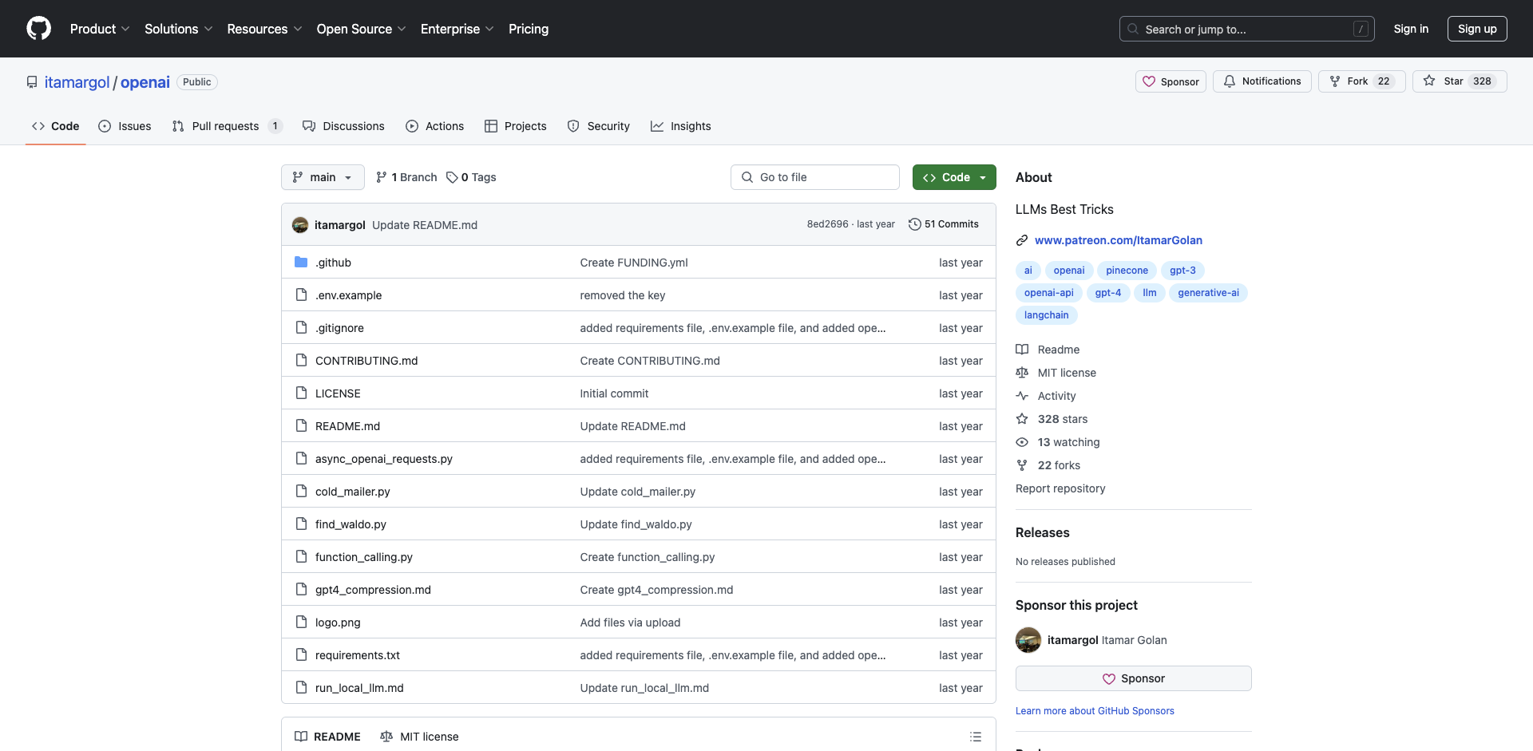Switch to the Discussions tab

tap(343, 126)
